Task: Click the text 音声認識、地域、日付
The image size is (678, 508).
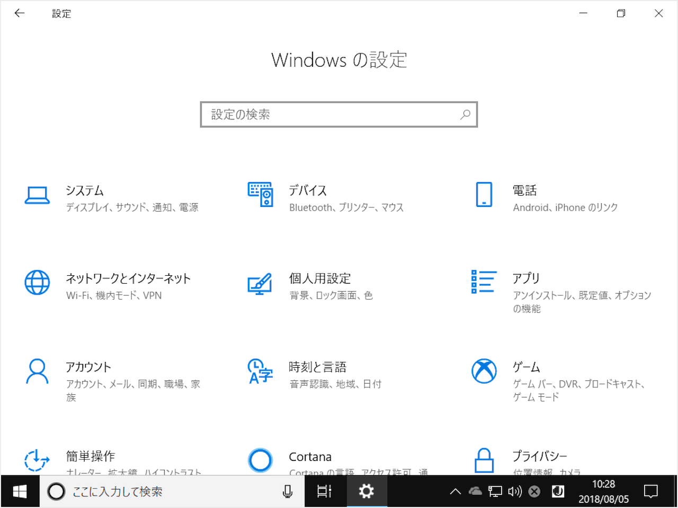Action: [335, 384]
